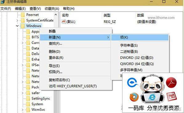Expand the WcmSvc key node
The image size is (184, 113).
(x=23, y=110)
